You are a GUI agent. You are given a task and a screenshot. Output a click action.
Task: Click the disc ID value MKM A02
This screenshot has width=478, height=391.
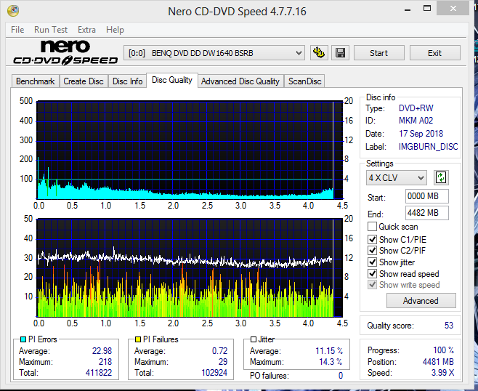pyautogui.click(x=416, y=121)
